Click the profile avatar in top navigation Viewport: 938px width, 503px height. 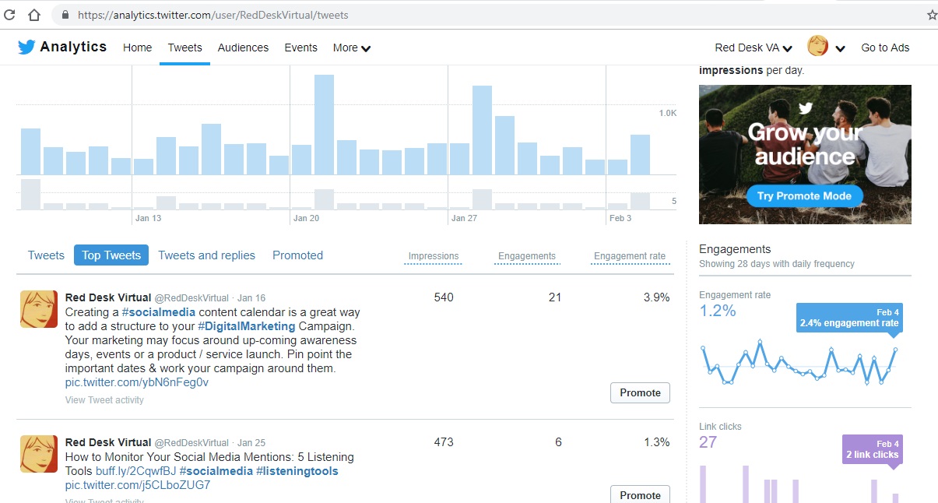pos(817,47)
